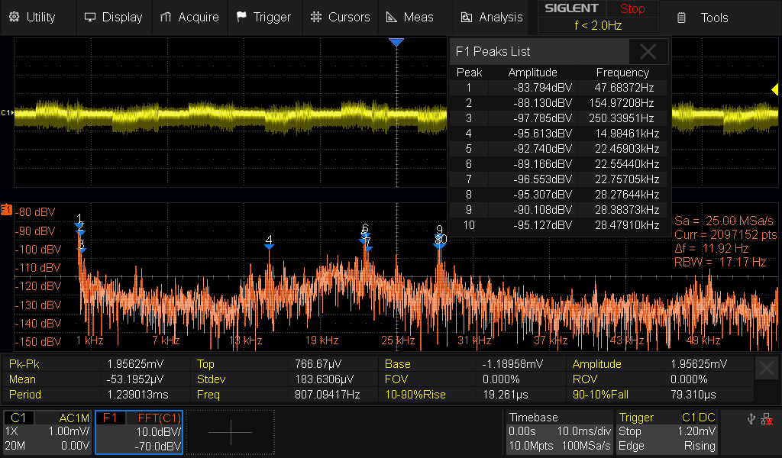Open the Trigger settings box at bottom
This screenshot has height=458, width=782.
pyautogui.click(x=667, y=432)
